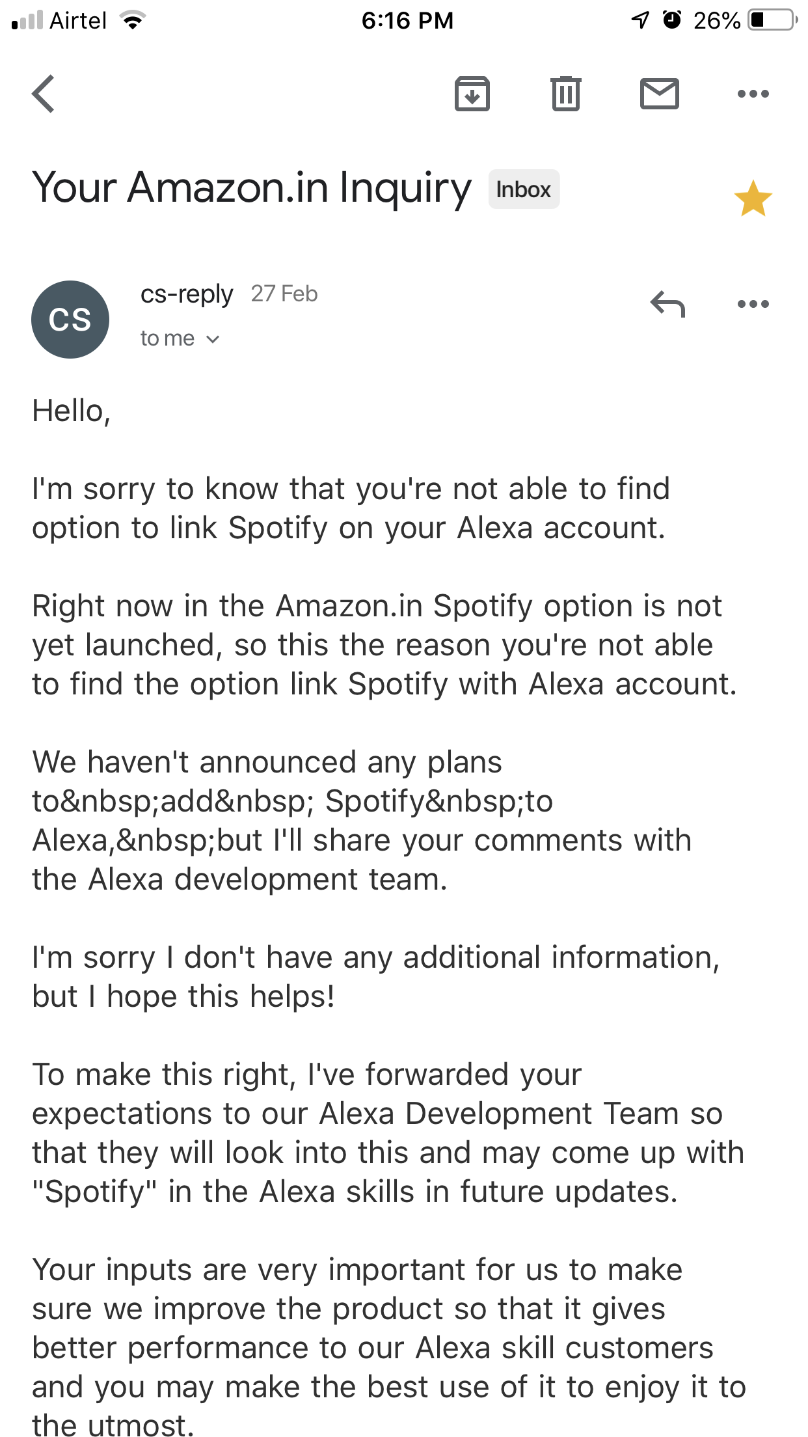Expand recipient details with 'to me' chevron
Image resolution: width=808 pixels, height=1437 pixels.
click(x=212, y=339)
